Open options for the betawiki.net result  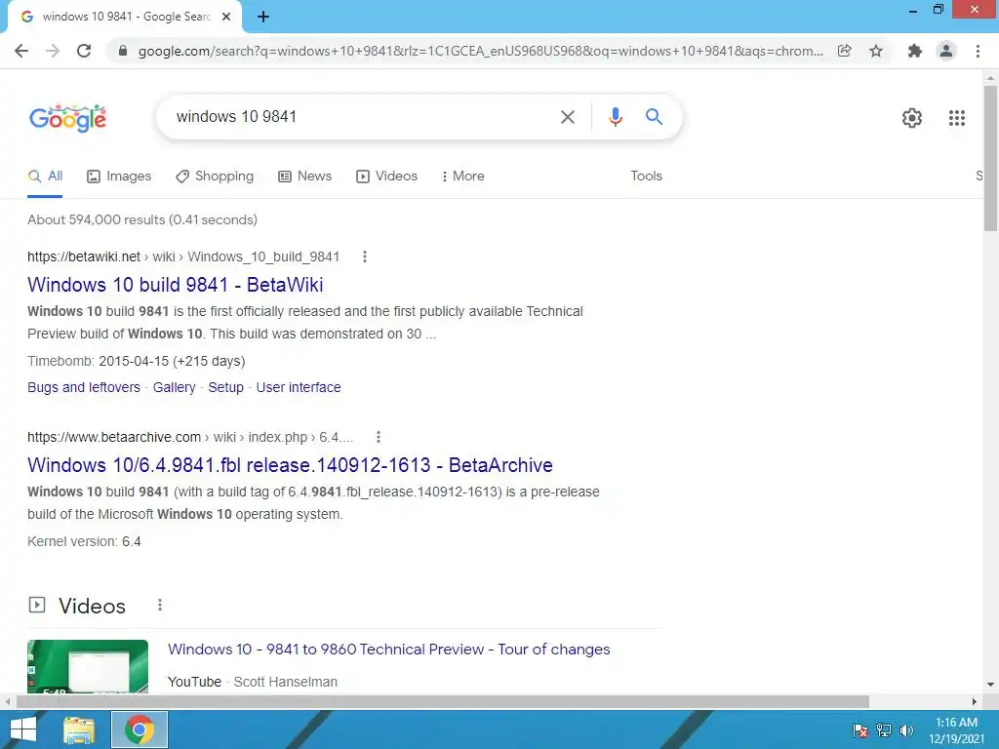pos(365,256)
